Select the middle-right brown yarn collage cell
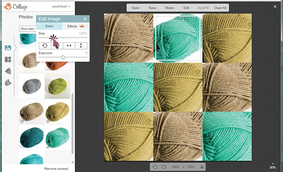Screen dimensions: 283x172 [x=227, y=87]
